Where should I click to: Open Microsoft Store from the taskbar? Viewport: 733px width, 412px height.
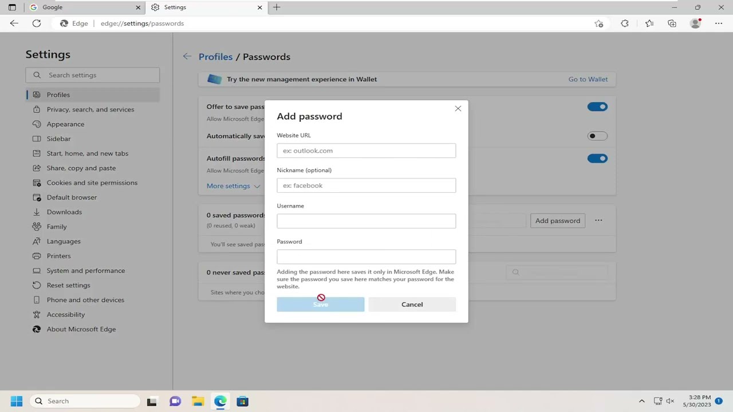[243, 401]
